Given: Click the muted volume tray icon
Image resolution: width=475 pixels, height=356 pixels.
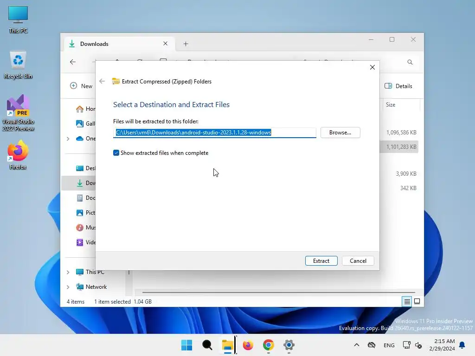Looking at the screenshot, I should [418, 345].
